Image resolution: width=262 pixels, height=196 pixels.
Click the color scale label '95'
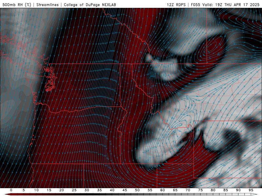pyautogui.click(x=251, y=190)
